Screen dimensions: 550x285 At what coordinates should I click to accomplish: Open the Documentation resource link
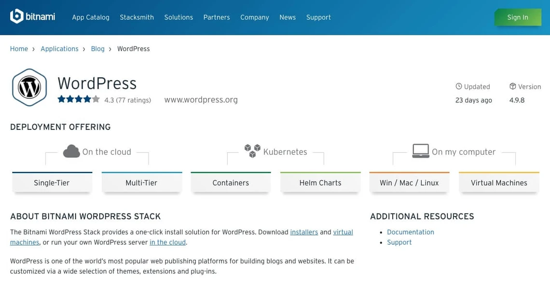tap(411, 232)
